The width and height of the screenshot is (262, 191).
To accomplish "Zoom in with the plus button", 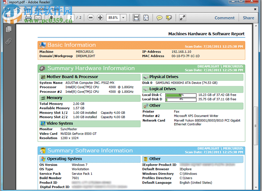I will coord(100,18).
